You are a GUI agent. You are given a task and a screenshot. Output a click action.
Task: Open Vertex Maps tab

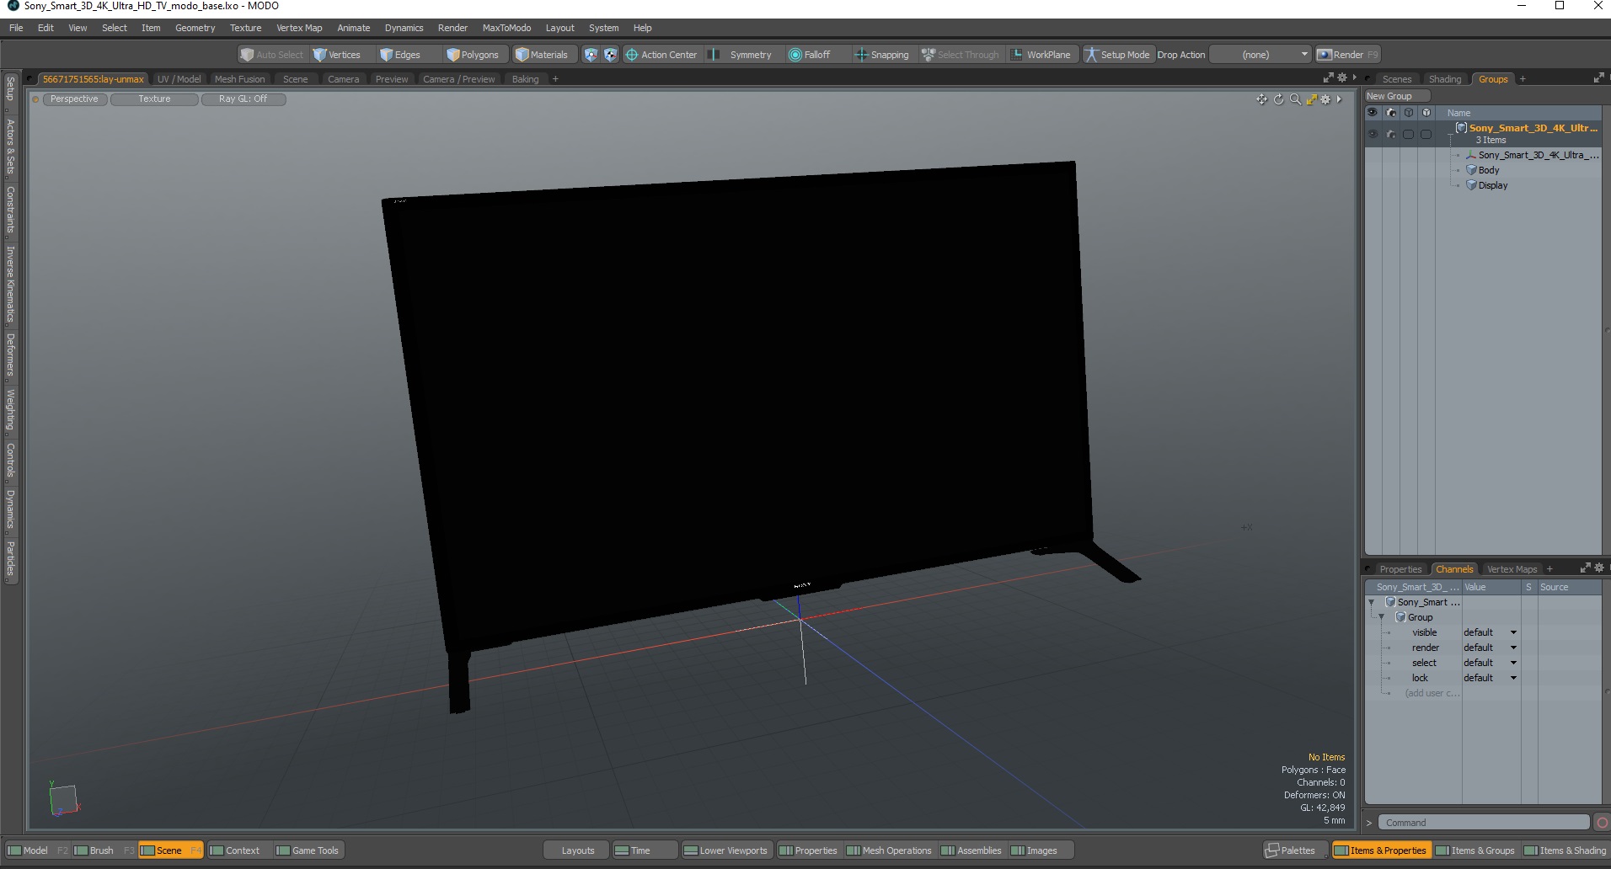1512,569
